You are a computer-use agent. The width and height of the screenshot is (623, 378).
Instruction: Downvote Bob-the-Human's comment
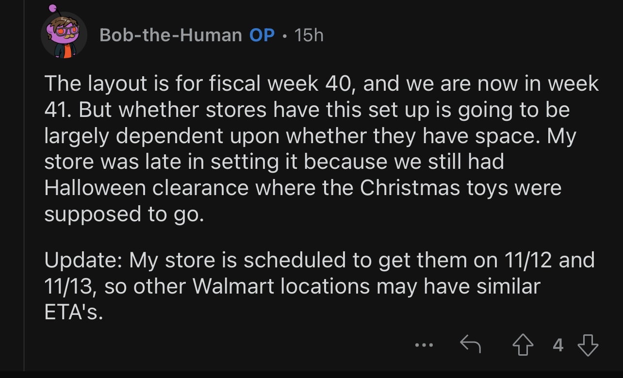click(x=587, y=345)
